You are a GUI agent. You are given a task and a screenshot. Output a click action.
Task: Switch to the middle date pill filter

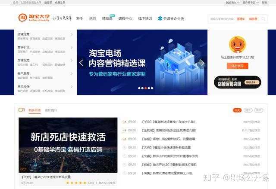coord(248,110)
